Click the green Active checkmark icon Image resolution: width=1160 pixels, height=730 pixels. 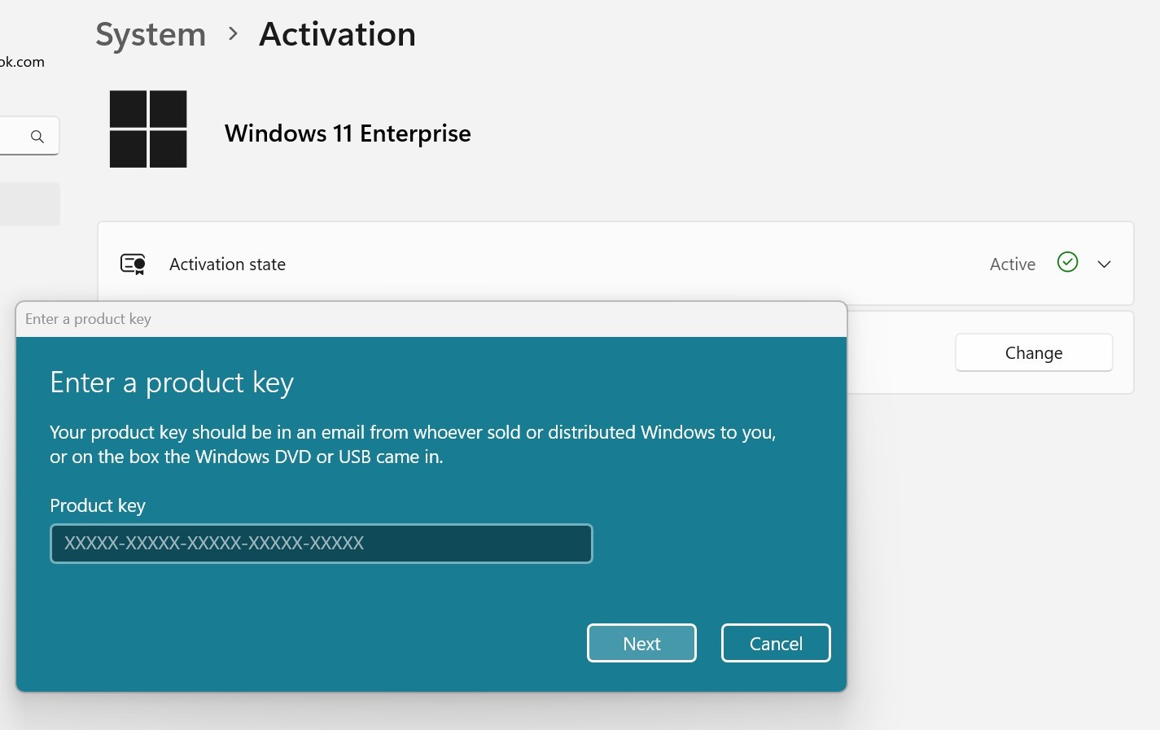tap(1067, 262)
